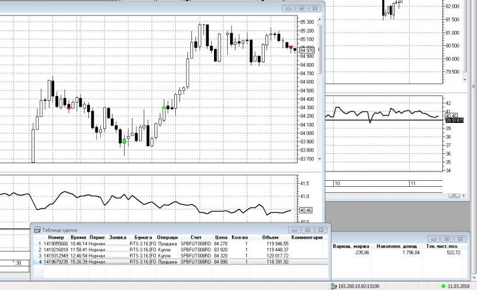Maximize the Вариац. маржа table window

447,239
